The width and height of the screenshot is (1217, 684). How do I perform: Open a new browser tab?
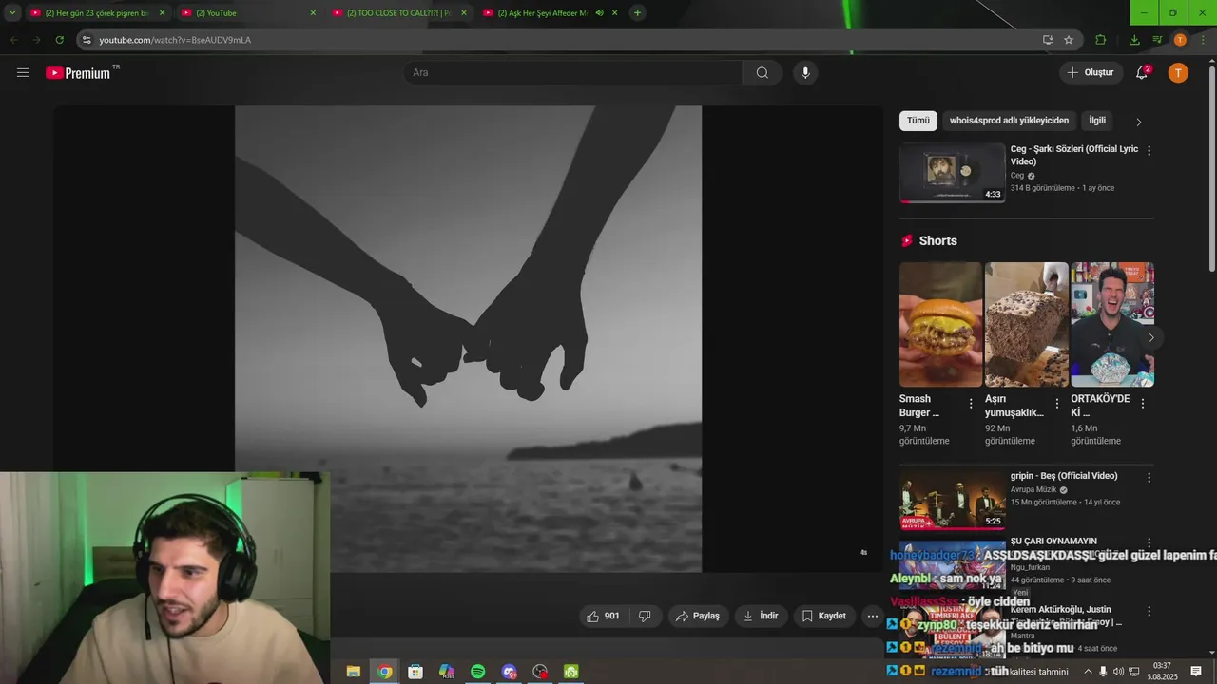pyautogui.click(x=637, y=13)
